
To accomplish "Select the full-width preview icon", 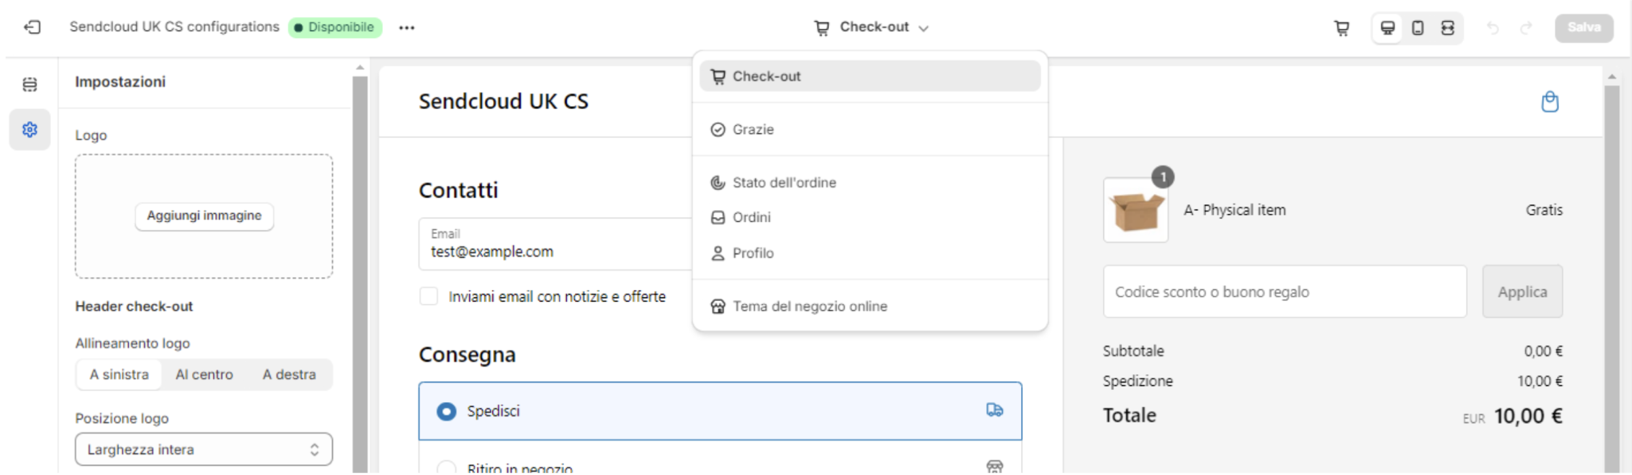I will point(1447,27).
